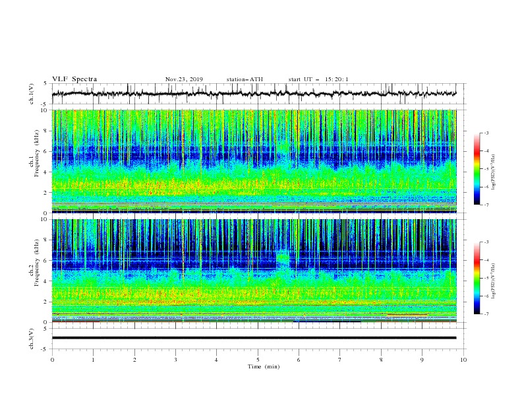Click time axis tick label "3"
This screenshot has width=522, height=404.
pos(175,360)
